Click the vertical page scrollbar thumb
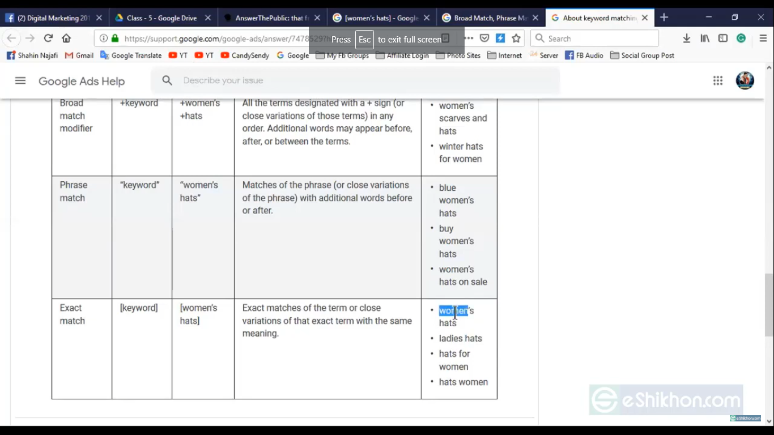Screen dimensions: 774x435 pyautogui.click(x=769, y=305)
